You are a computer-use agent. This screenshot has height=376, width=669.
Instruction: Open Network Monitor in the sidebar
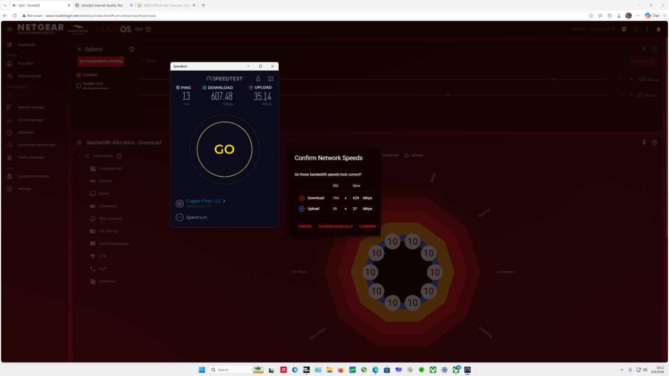(x=26, y=107)
